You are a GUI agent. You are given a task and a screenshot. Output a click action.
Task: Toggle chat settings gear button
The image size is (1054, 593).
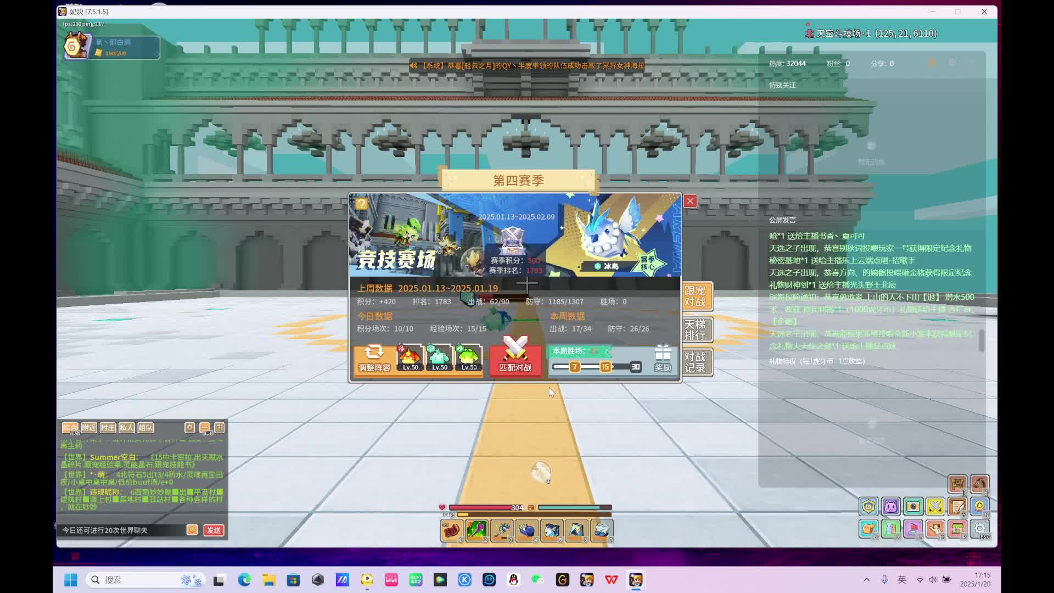[x=190, y=428]
